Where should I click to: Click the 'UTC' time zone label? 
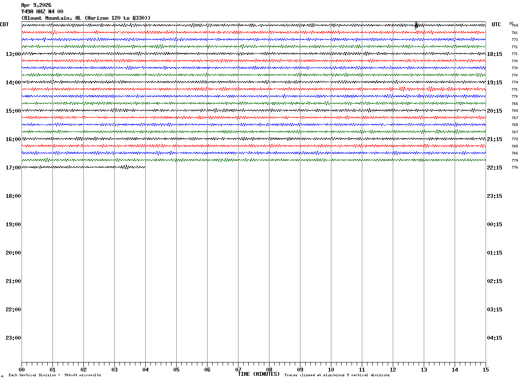(496, 25)
